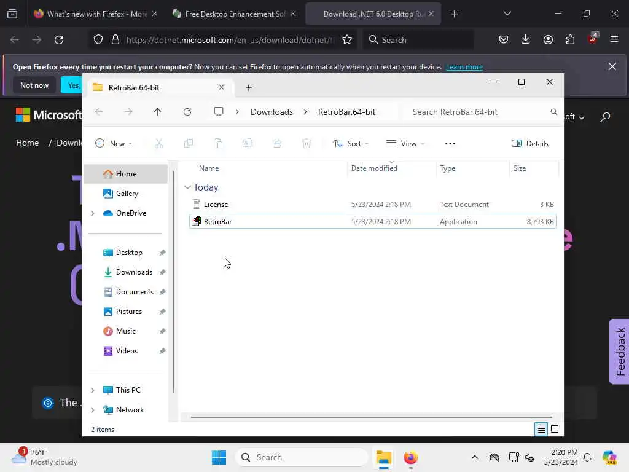Click Not now in Firefox notification
The width and height of the screenshot is (629, 472).
34,85
